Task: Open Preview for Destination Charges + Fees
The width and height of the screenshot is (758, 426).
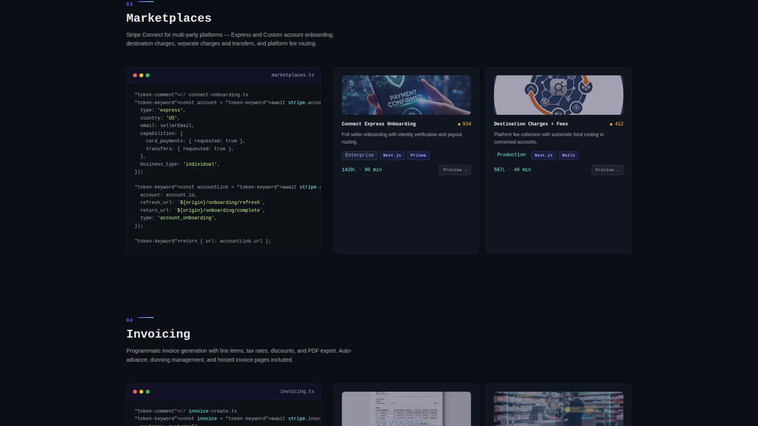Action: [607, 170]
